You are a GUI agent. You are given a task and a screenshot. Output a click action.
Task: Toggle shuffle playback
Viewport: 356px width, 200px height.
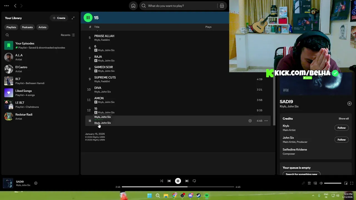pyautogui.click(x=162, y=181)
